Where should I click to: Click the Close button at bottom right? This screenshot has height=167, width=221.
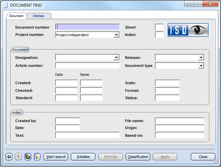(203, 157)
